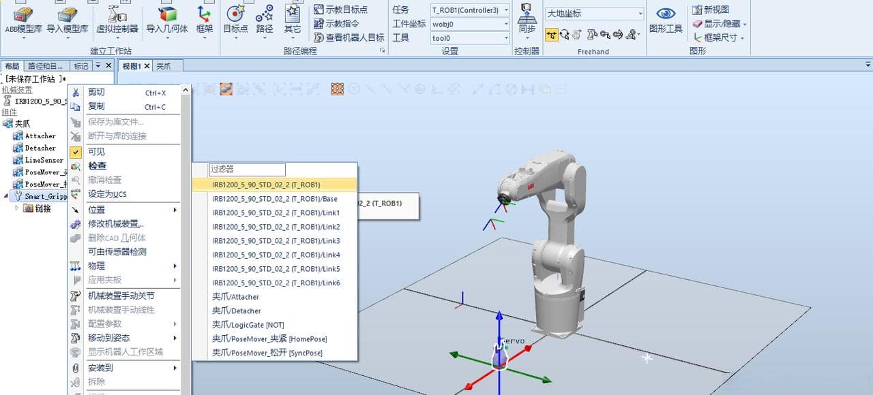This screenshot has height=395, width=873.
Task: Choose 机械装置手动关节 mechanism joint jog
Action: click(x=124, y=296)
